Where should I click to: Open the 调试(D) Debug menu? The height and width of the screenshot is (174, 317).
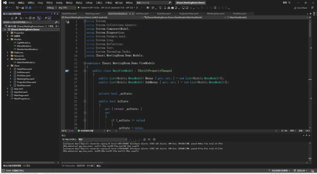pyautogui.click(x=69, y=3)
